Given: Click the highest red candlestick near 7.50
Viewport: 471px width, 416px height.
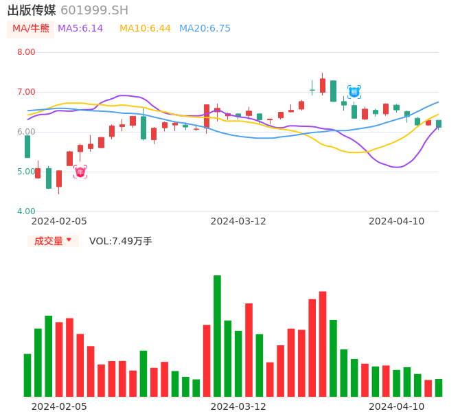Looking at the screenshot, I should [323, 85].
